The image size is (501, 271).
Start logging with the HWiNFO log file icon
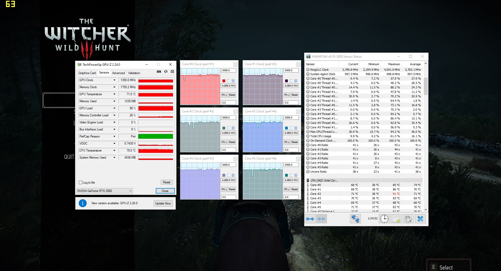coord(396,219)
